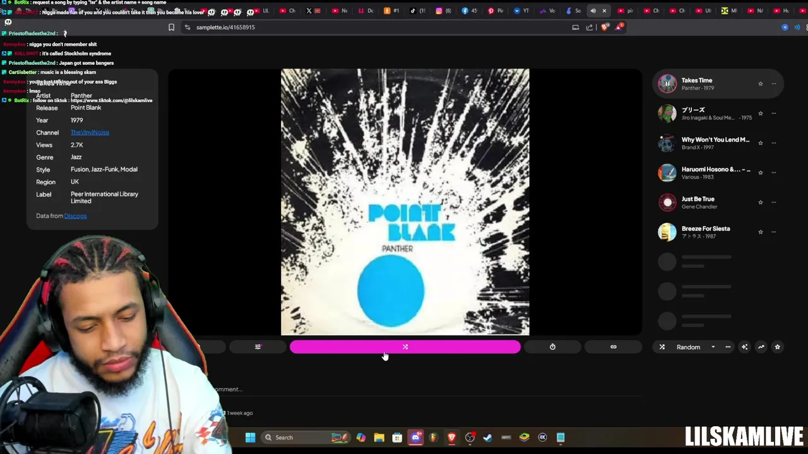The image size is (808, 454).
Task: Select Just Be True by Gene Chandler
Action: tap(698, 199)
